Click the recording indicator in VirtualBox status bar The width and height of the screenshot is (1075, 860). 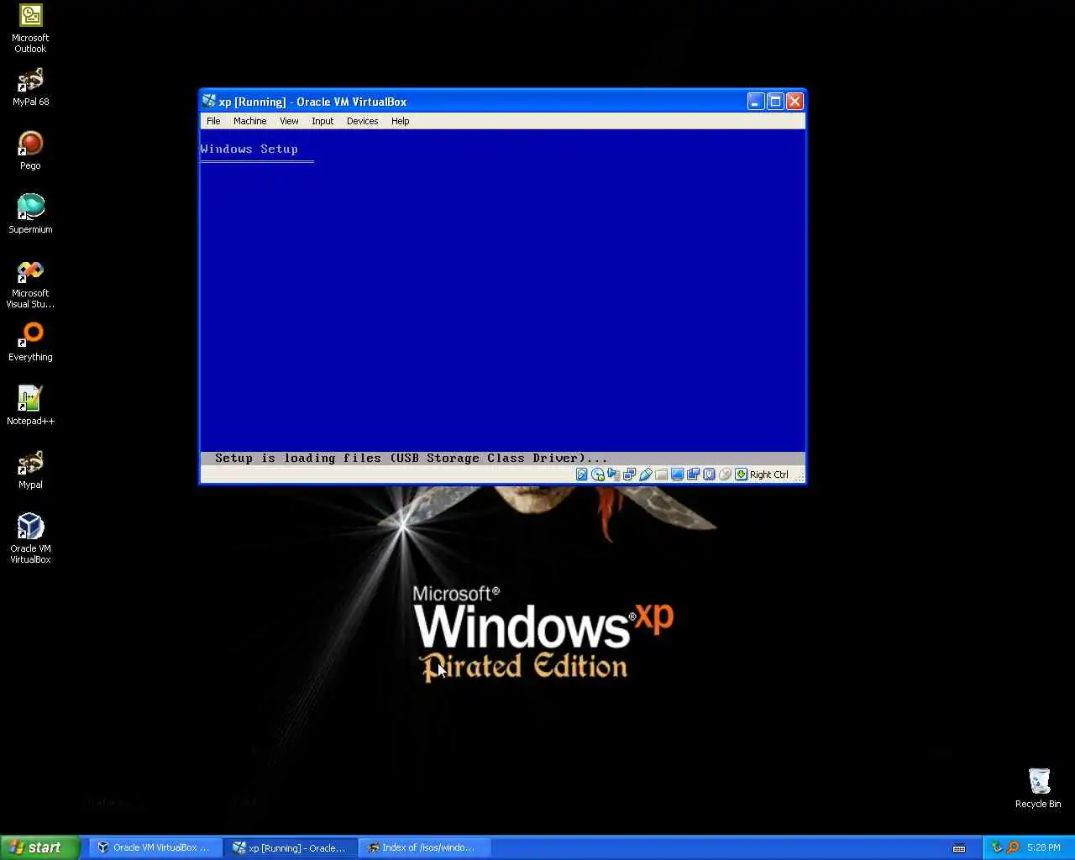(x=693, y=475)
